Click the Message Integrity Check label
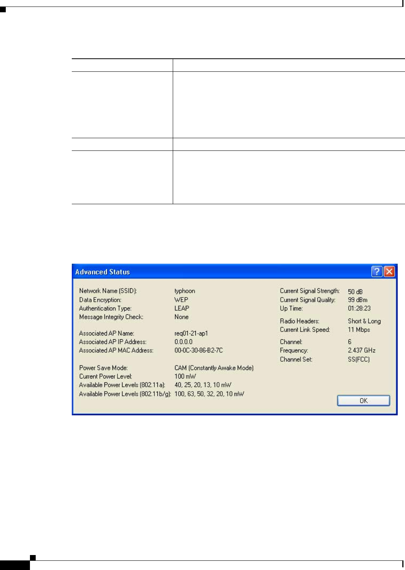 pyautogui.click(x=111, y=317)
